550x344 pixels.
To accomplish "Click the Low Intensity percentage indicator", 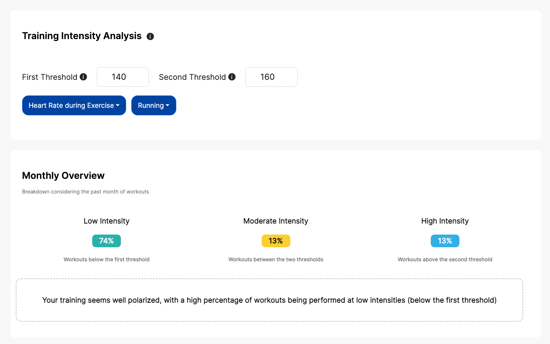I will [x=106, y=241].
